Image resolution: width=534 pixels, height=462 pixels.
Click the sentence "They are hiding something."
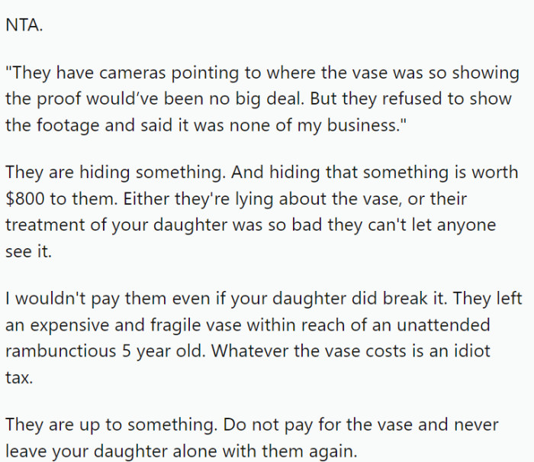tap(116, 172)
